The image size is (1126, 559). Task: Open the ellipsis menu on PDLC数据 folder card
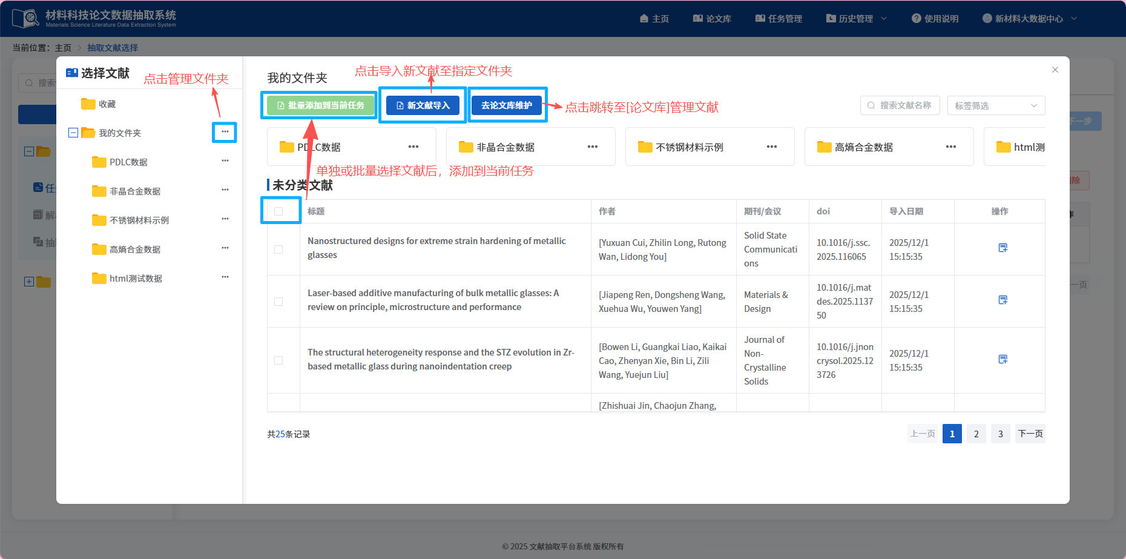pos(413,146)
